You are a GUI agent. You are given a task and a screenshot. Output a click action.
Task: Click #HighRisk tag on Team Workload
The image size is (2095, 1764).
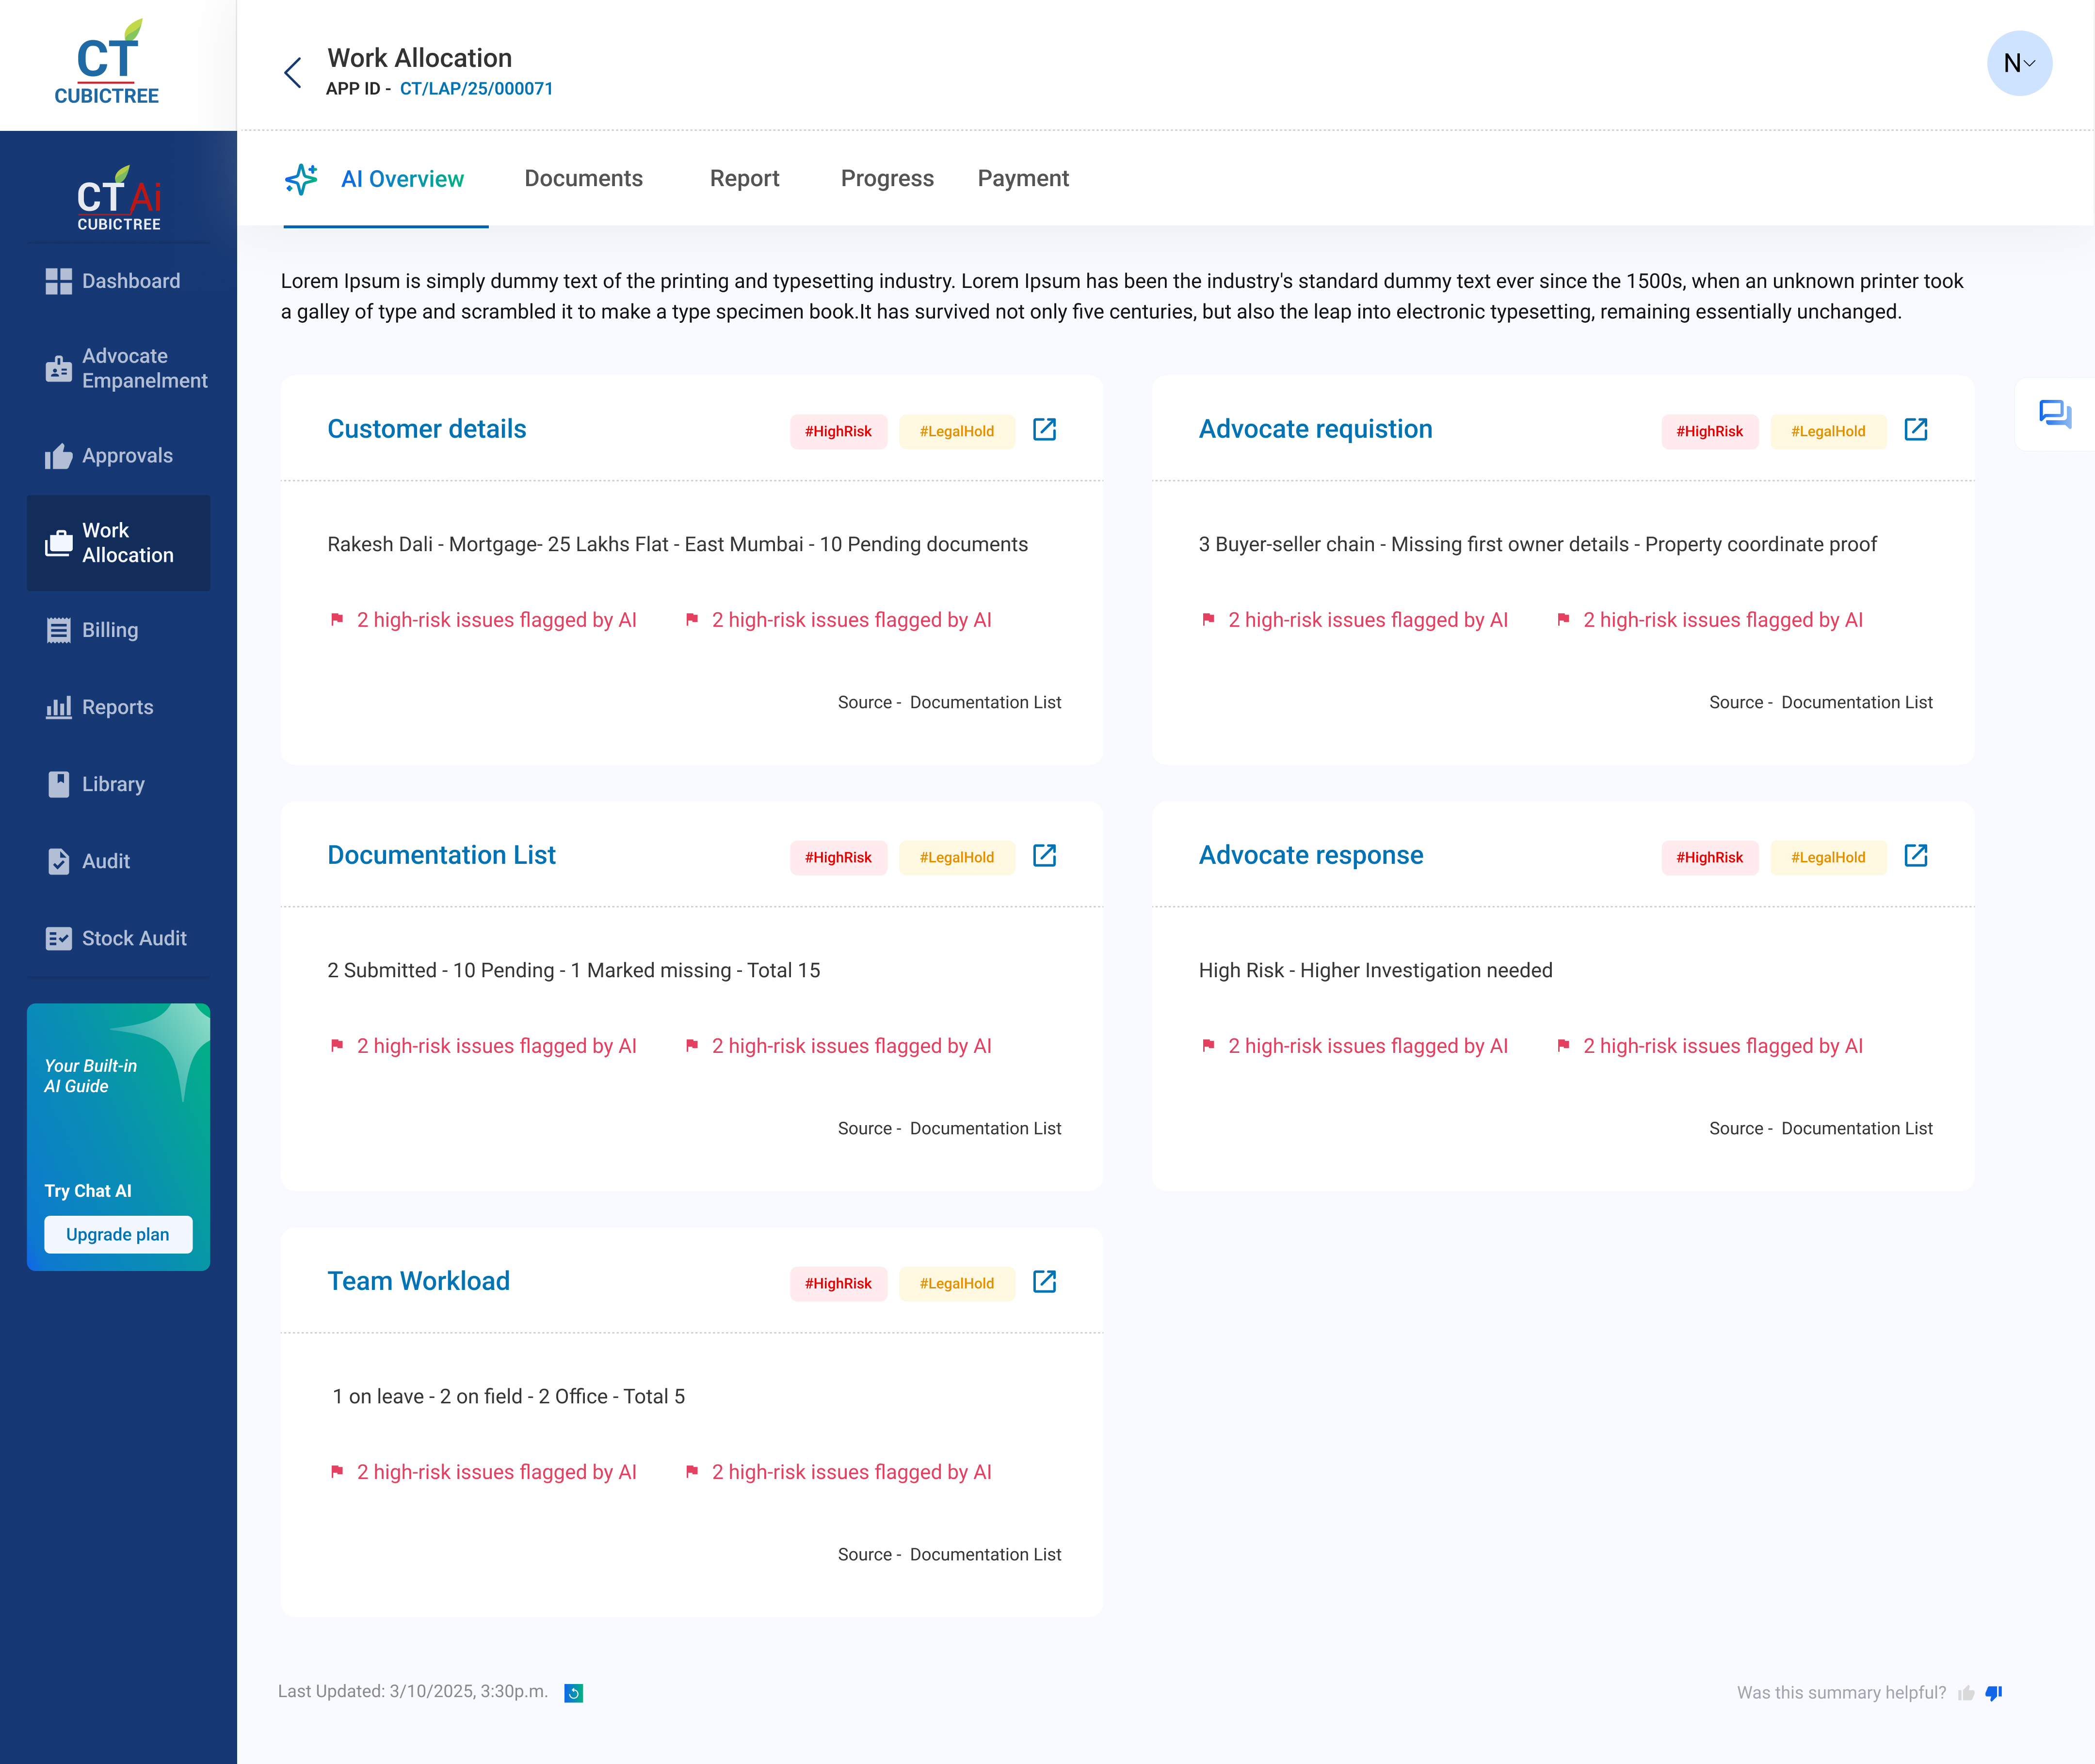pyautogui.click(x=838, y=1283)
